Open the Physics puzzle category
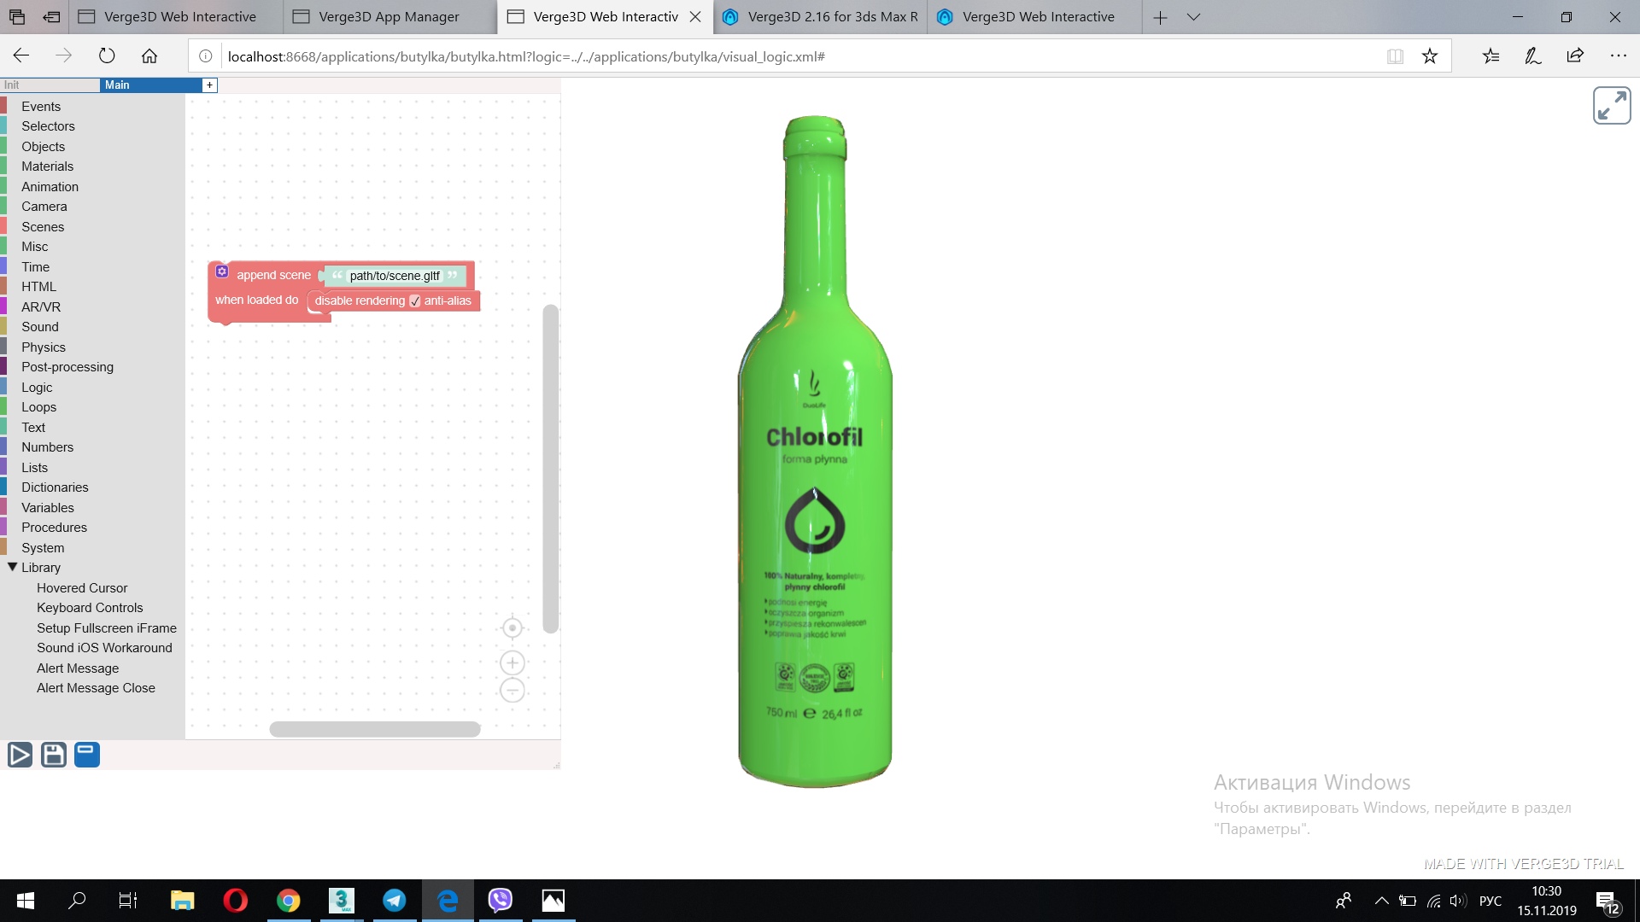1640x922 pixels. [x=43, y=347]
